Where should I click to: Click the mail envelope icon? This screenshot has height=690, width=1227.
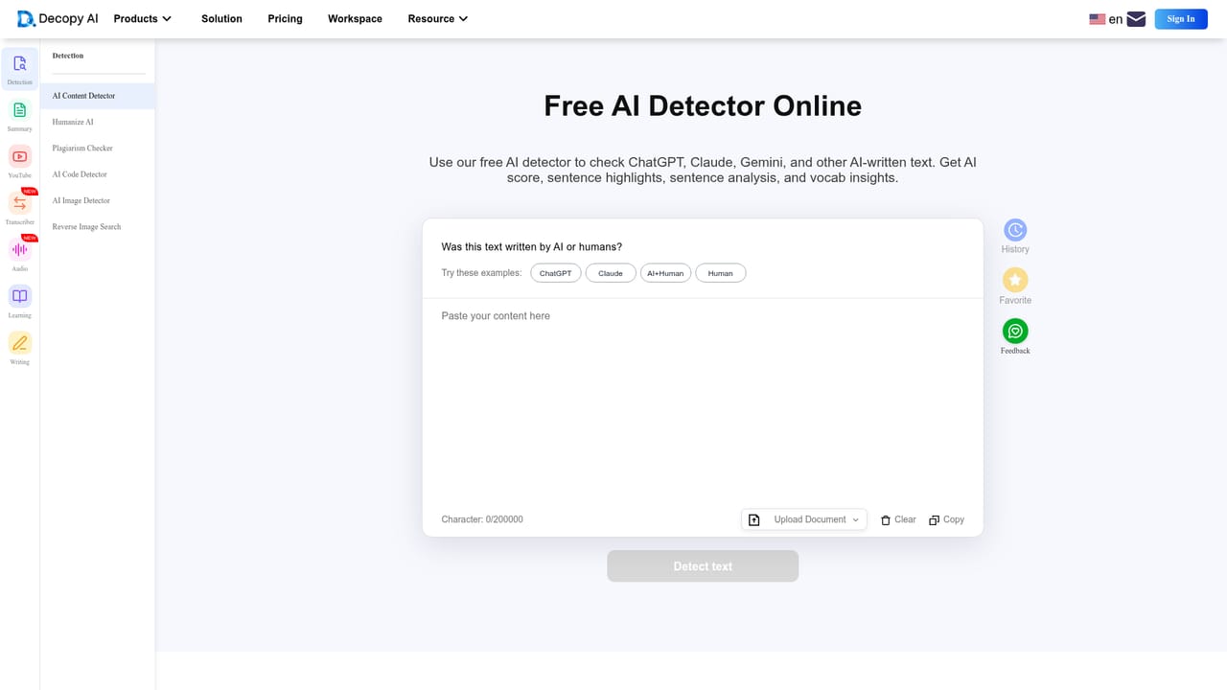pos(1136,19)
